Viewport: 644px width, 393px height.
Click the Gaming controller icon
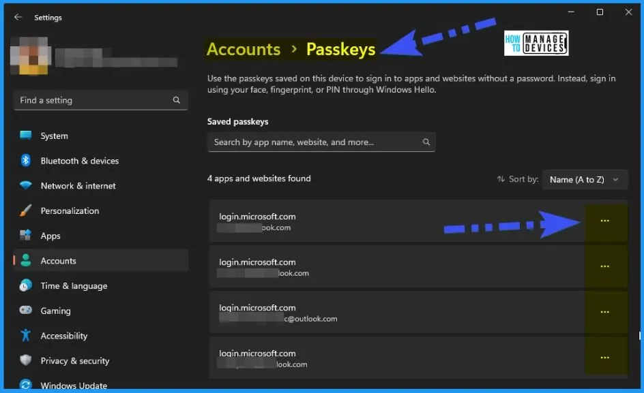25,310
